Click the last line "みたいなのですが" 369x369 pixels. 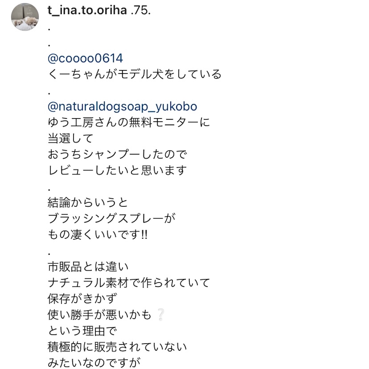94,362
